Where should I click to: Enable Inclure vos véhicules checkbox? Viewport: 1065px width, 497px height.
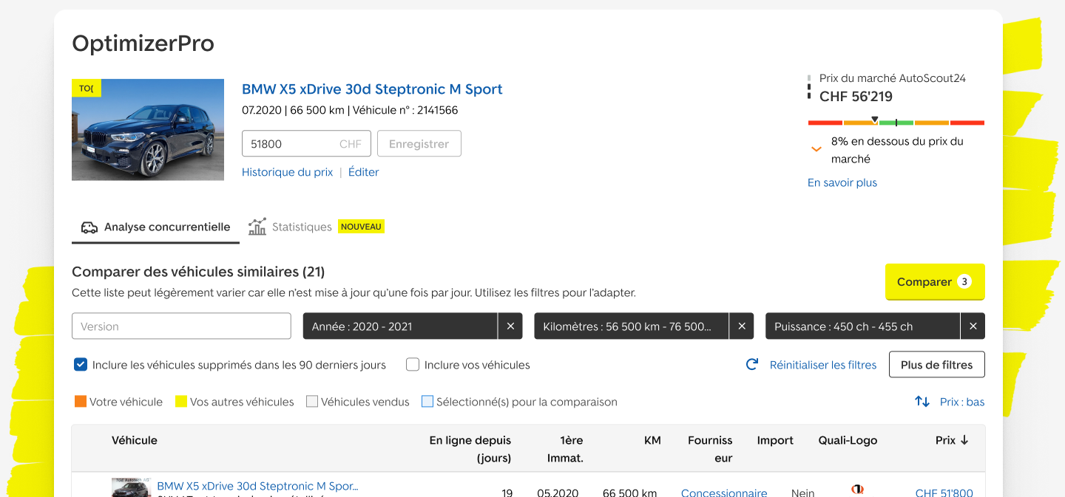click(413, 365)
